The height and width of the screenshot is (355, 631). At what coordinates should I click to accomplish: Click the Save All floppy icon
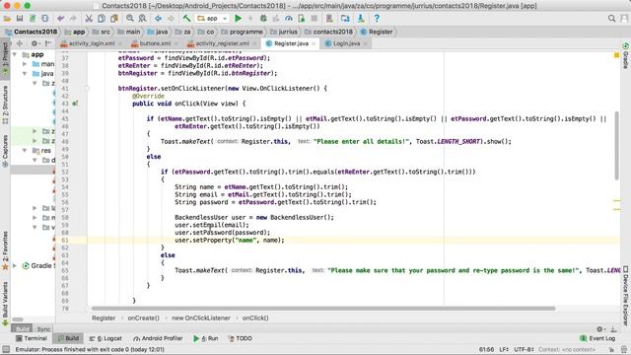tap(20, 19)
